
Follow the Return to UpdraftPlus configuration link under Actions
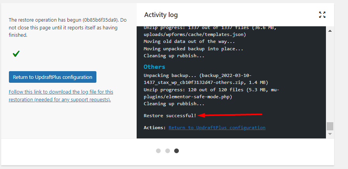[x=217, y=128]
